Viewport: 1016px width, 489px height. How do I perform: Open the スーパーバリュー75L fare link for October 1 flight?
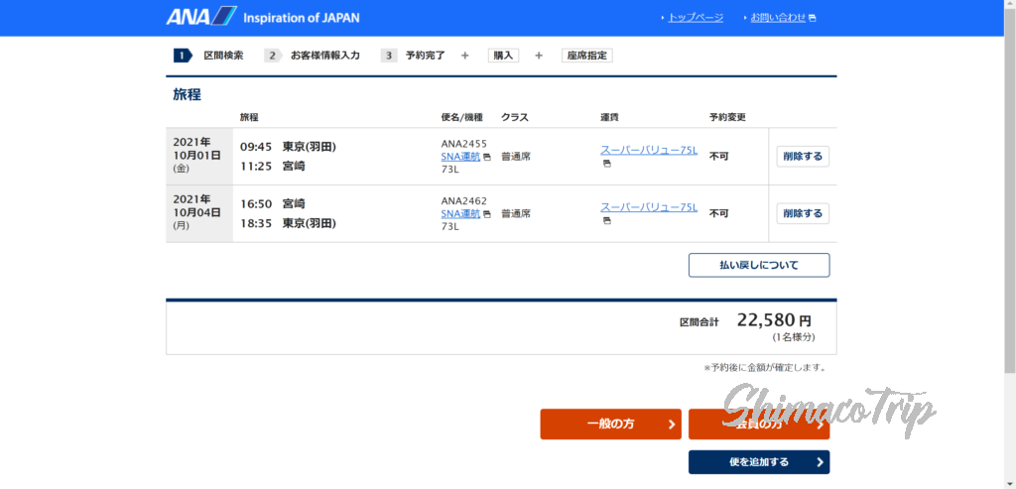click(649, 151)
